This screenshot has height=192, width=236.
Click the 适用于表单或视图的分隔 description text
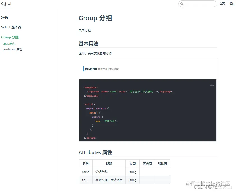click(95, 53)
